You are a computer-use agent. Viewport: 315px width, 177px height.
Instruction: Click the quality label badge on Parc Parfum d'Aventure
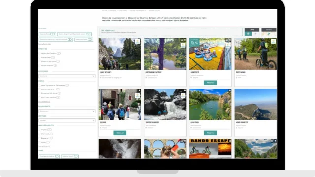point(183,45)
